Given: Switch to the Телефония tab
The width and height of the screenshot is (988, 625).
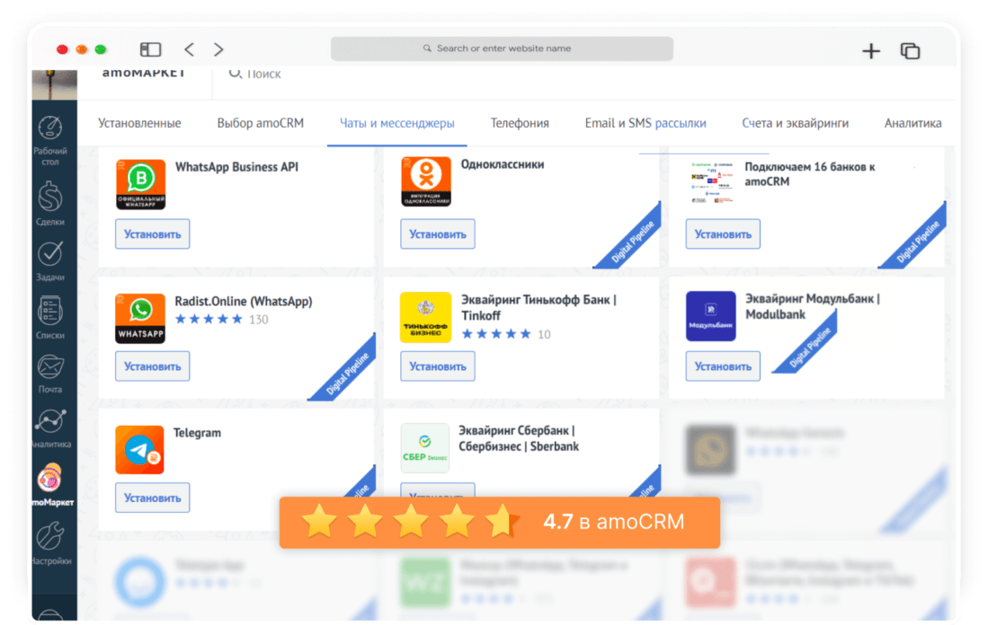Looking at the screenshot, I should pyautogui.click(x=520, y=123).
